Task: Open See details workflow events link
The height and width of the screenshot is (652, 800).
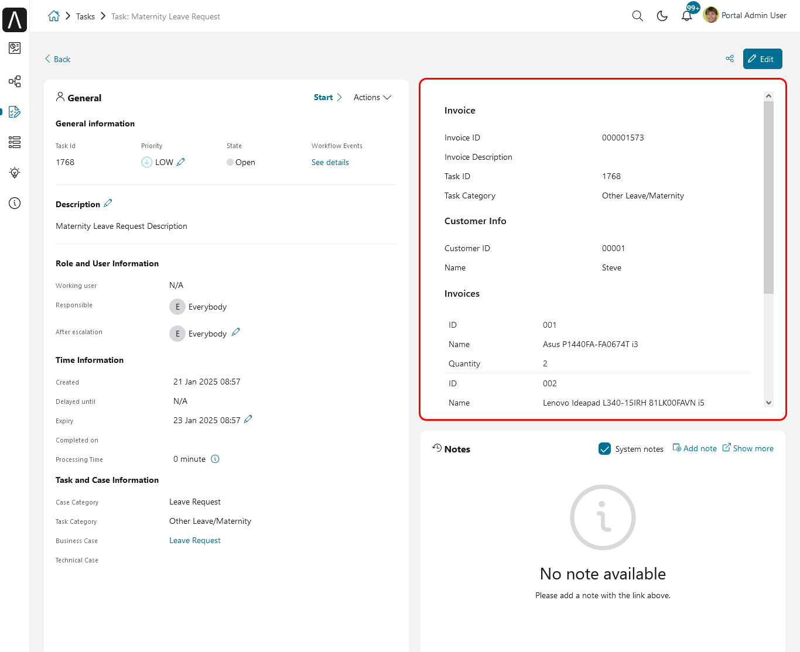Action: click(330, 162)
